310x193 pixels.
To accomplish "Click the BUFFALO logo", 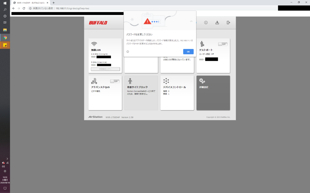I will tap(98, 23).
